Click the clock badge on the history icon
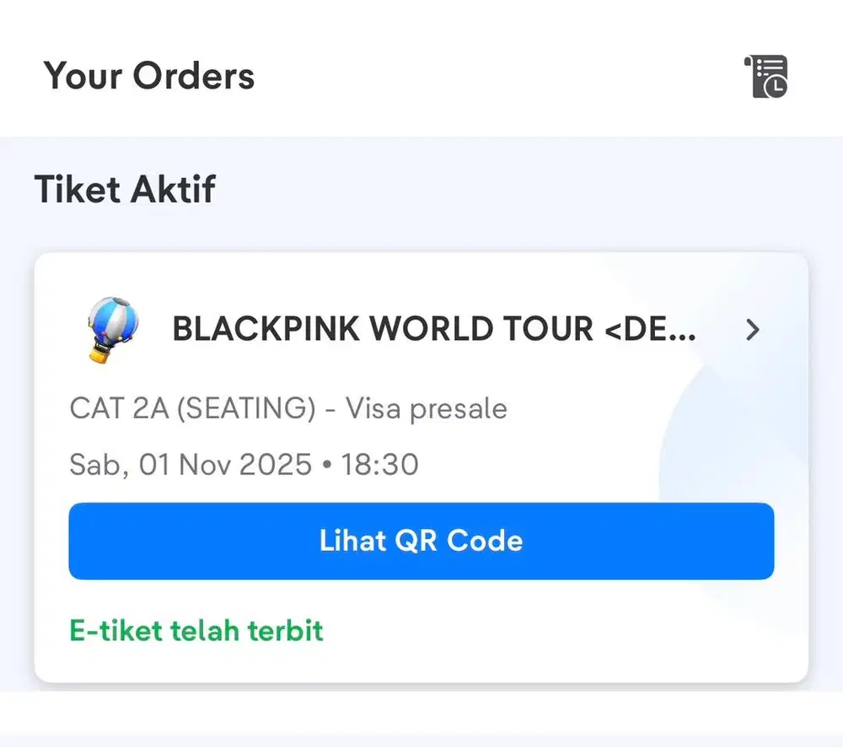The image size is (843, 750). point(778,86)
